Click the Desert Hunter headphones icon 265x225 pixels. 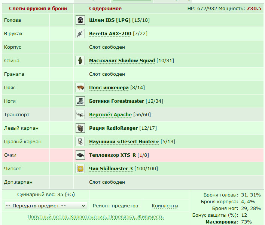(80, 141)
